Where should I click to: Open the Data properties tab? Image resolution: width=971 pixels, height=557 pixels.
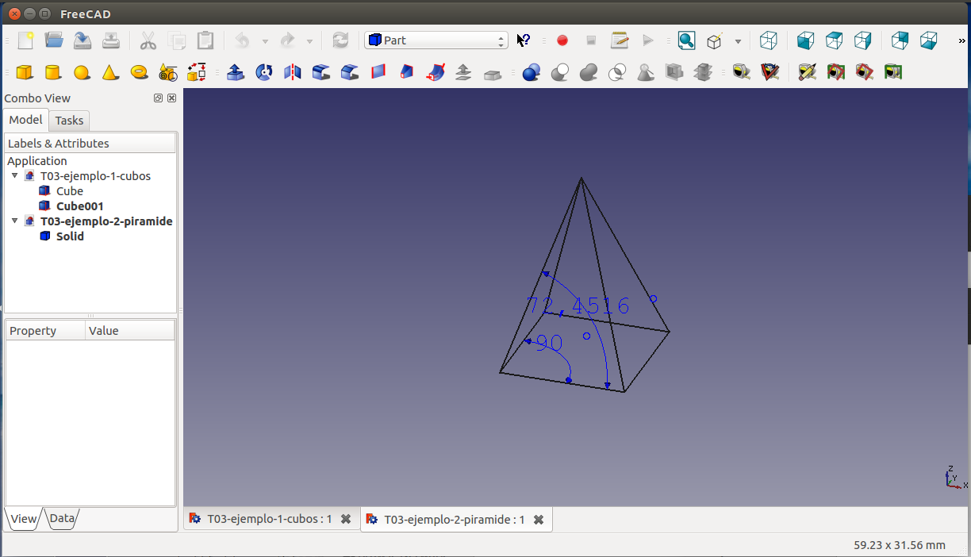[62, 519]
